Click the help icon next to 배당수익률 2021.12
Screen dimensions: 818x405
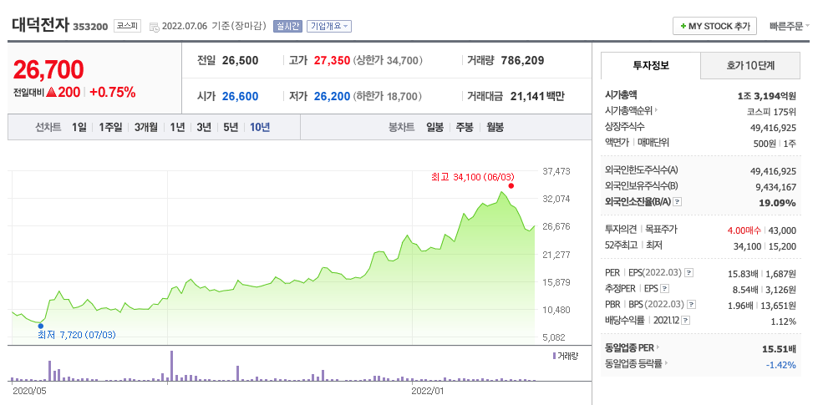[x=685, y=320]
